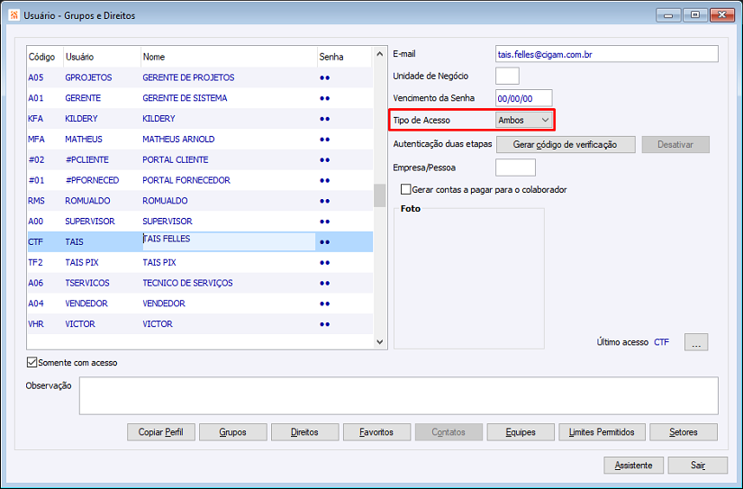The height and width of the screenshot is (489, 743).
Task: Click the 'CTF' code of the TAIS row
Action: tap(35, 242)
